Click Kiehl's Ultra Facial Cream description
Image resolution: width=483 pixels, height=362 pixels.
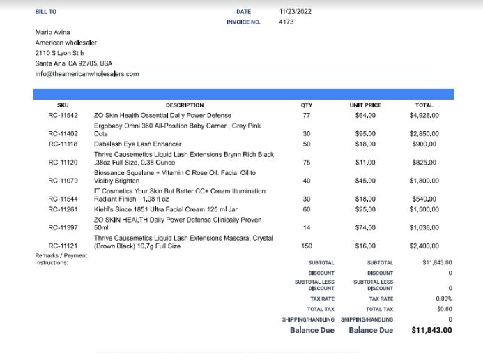click(166, 209)
